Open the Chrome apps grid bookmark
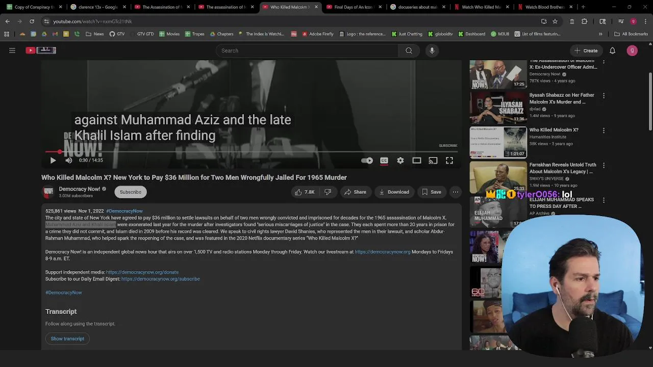 click(x=7, y=34)
